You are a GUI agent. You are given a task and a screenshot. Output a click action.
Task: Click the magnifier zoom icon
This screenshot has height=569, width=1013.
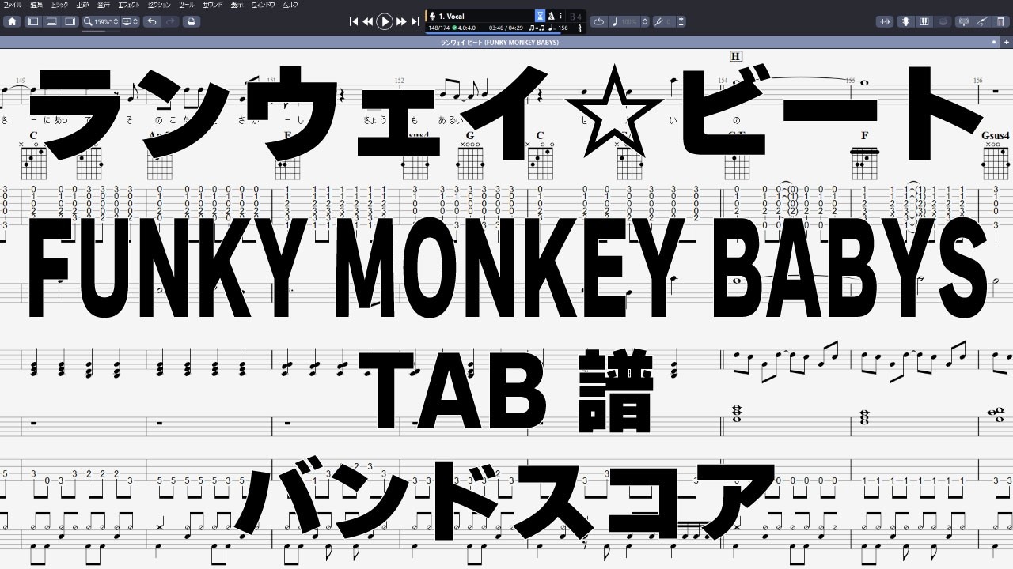(x=89, y=21)
